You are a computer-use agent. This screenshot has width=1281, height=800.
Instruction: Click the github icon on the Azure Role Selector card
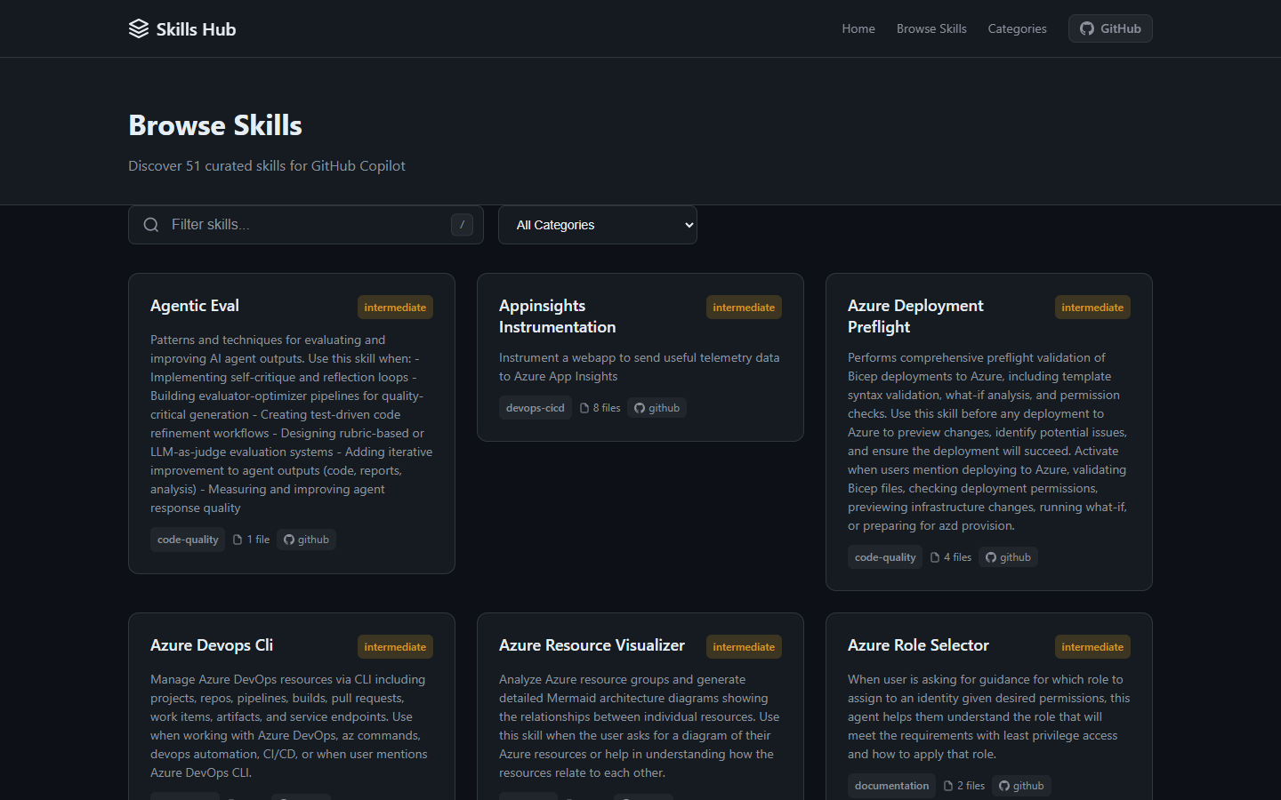1004,786
